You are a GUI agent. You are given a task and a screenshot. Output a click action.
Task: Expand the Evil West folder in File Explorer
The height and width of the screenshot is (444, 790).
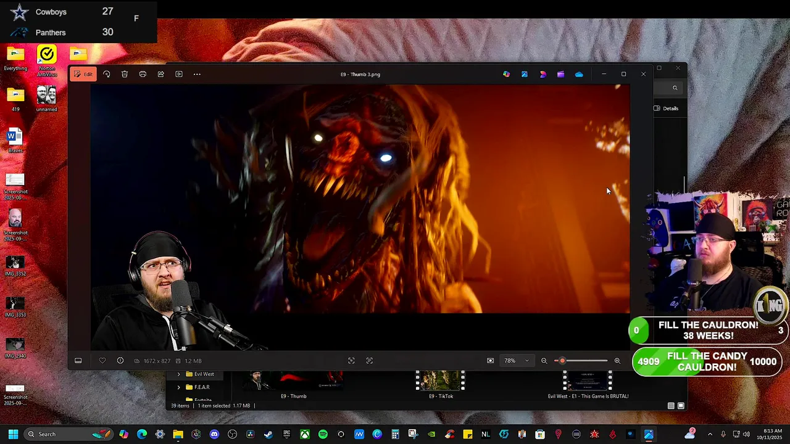tap(179, 374)
